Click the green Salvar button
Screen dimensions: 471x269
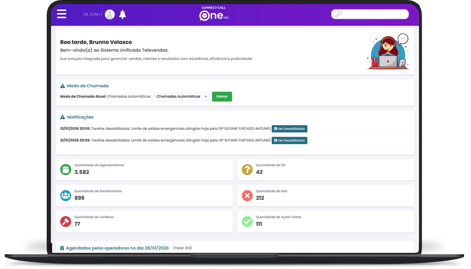tap(222, 96)
